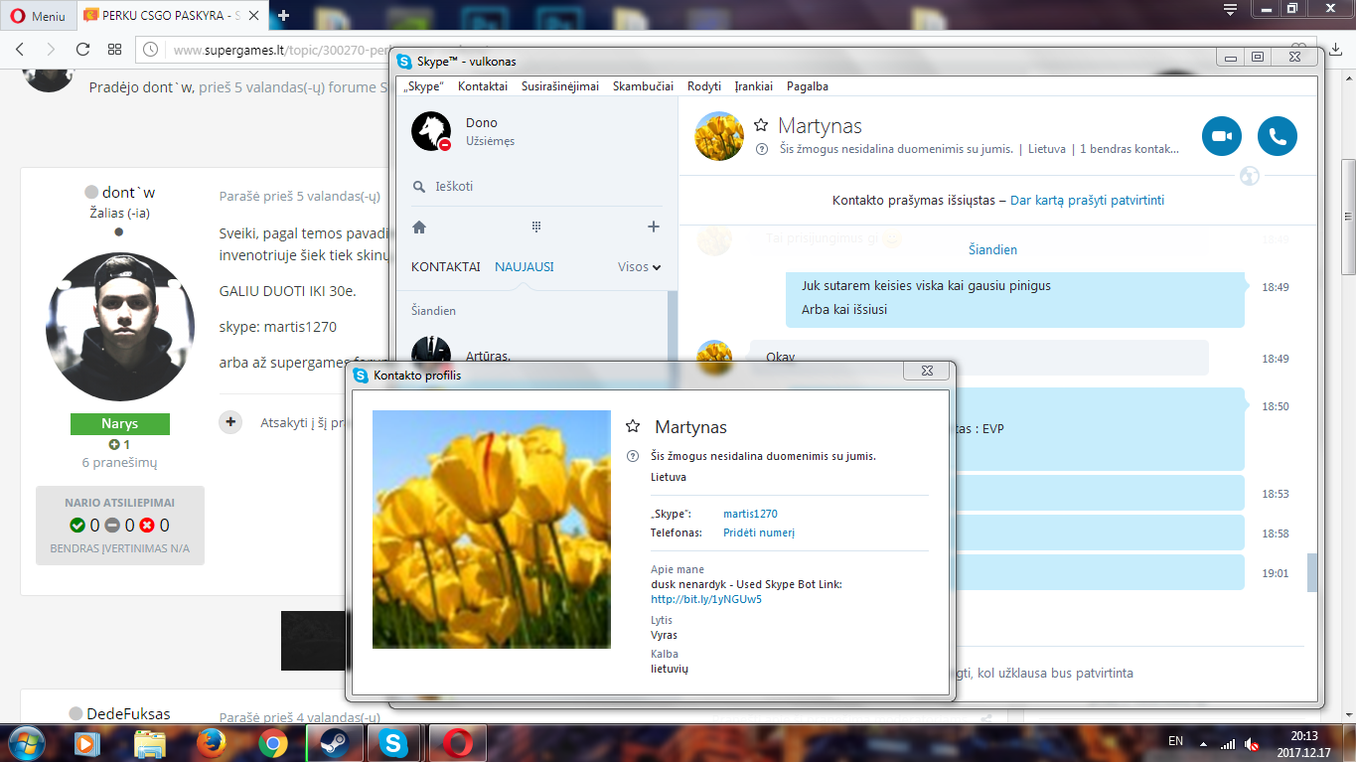1356x762 pixels.
Task: Switch to Opera on the taskbar
Action: pos(457,743)
